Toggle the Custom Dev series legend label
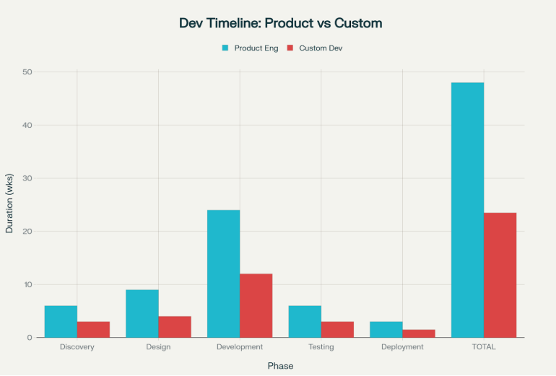The image size is (556, 376). tap(320, 48)
